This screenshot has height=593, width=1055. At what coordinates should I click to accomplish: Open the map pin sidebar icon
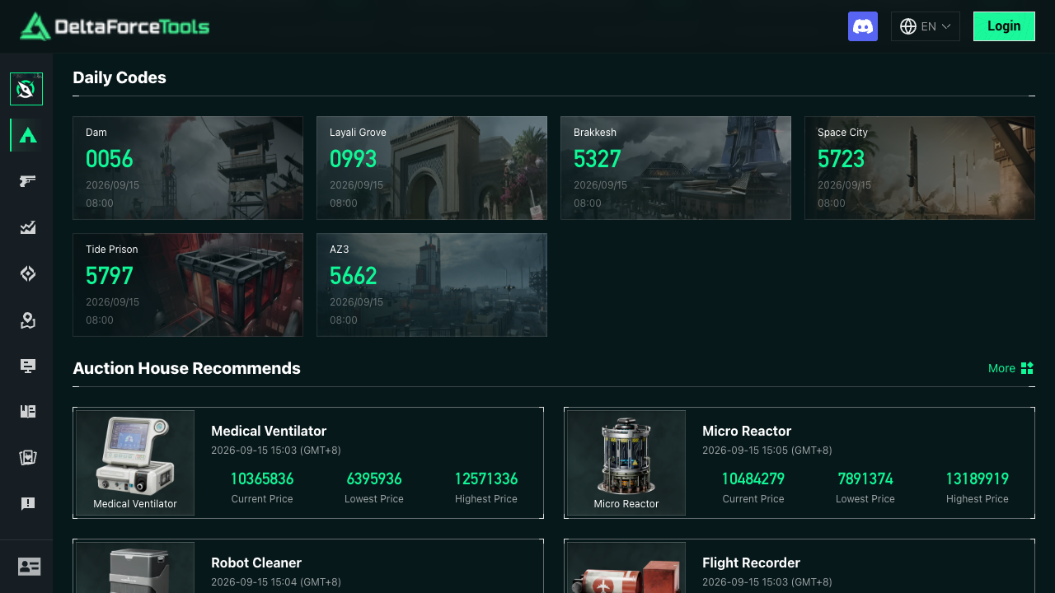click(28, 320)
